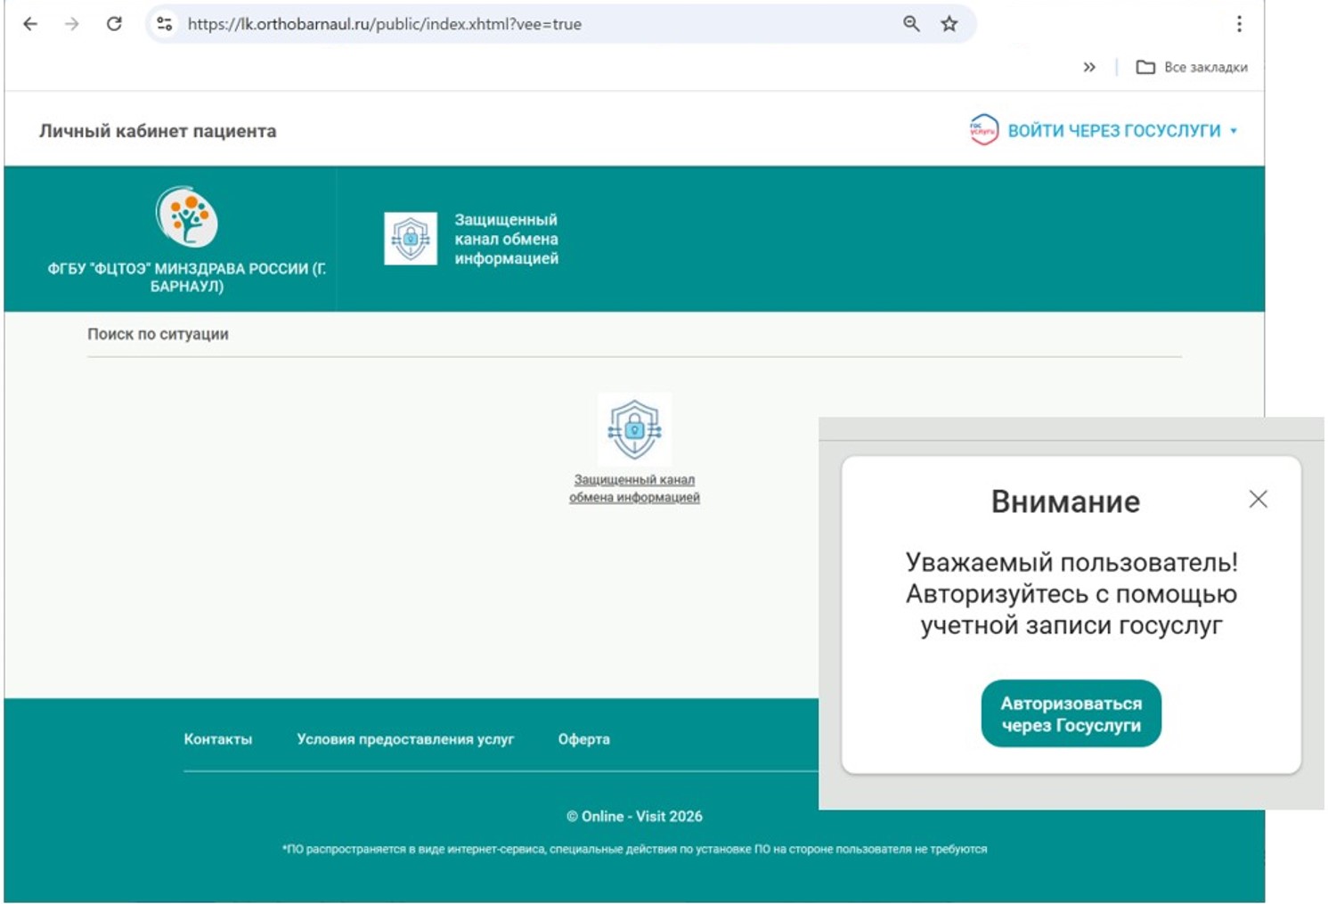Open Условия предоставления услуг link
1328x904 pixels.
[404, 739]
